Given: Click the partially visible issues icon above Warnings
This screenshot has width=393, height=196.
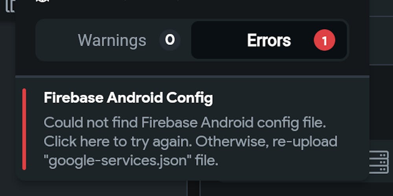Looking at the screenshot, I should coord(42,1).
